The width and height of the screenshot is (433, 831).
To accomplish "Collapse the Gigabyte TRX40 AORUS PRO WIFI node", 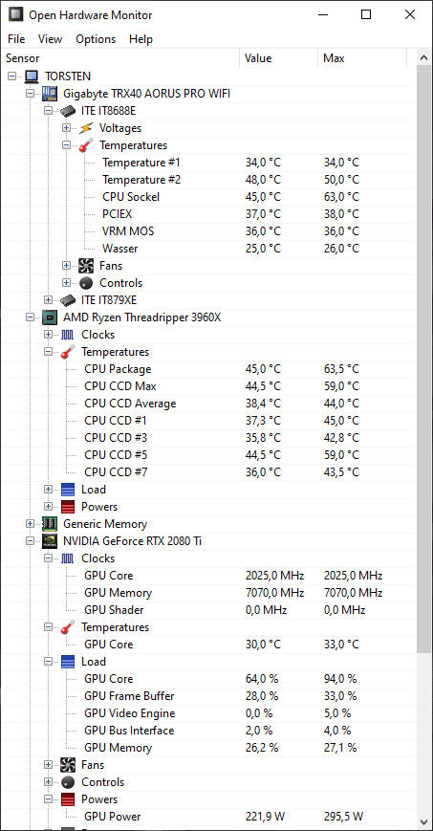I will (31, 94).
